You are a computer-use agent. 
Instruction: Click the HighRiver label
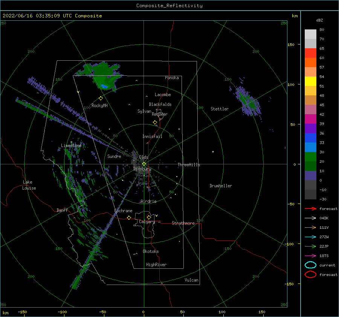click(156, 265)
